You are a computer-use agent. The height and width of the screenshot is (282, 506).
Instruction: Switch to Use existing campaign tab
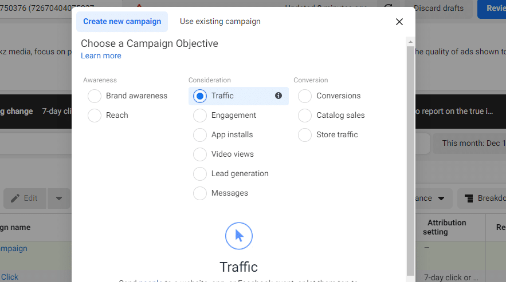tap(220, 22)
